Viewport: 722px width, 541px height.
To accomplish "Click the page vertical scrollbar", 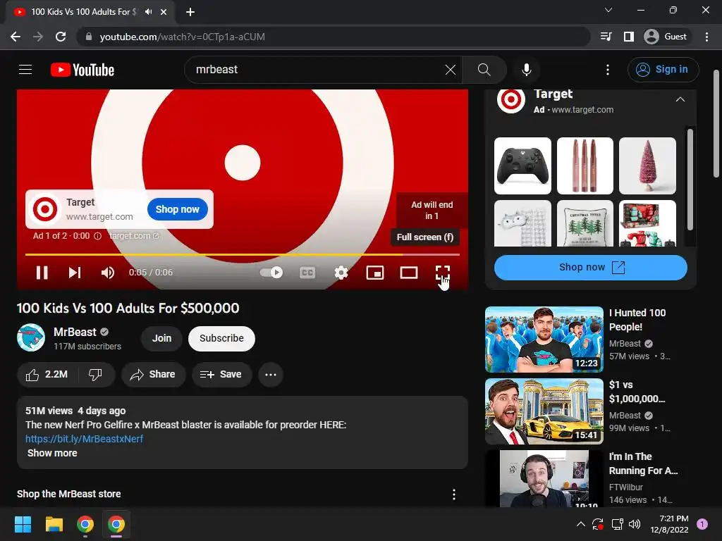I will (716, 123).
